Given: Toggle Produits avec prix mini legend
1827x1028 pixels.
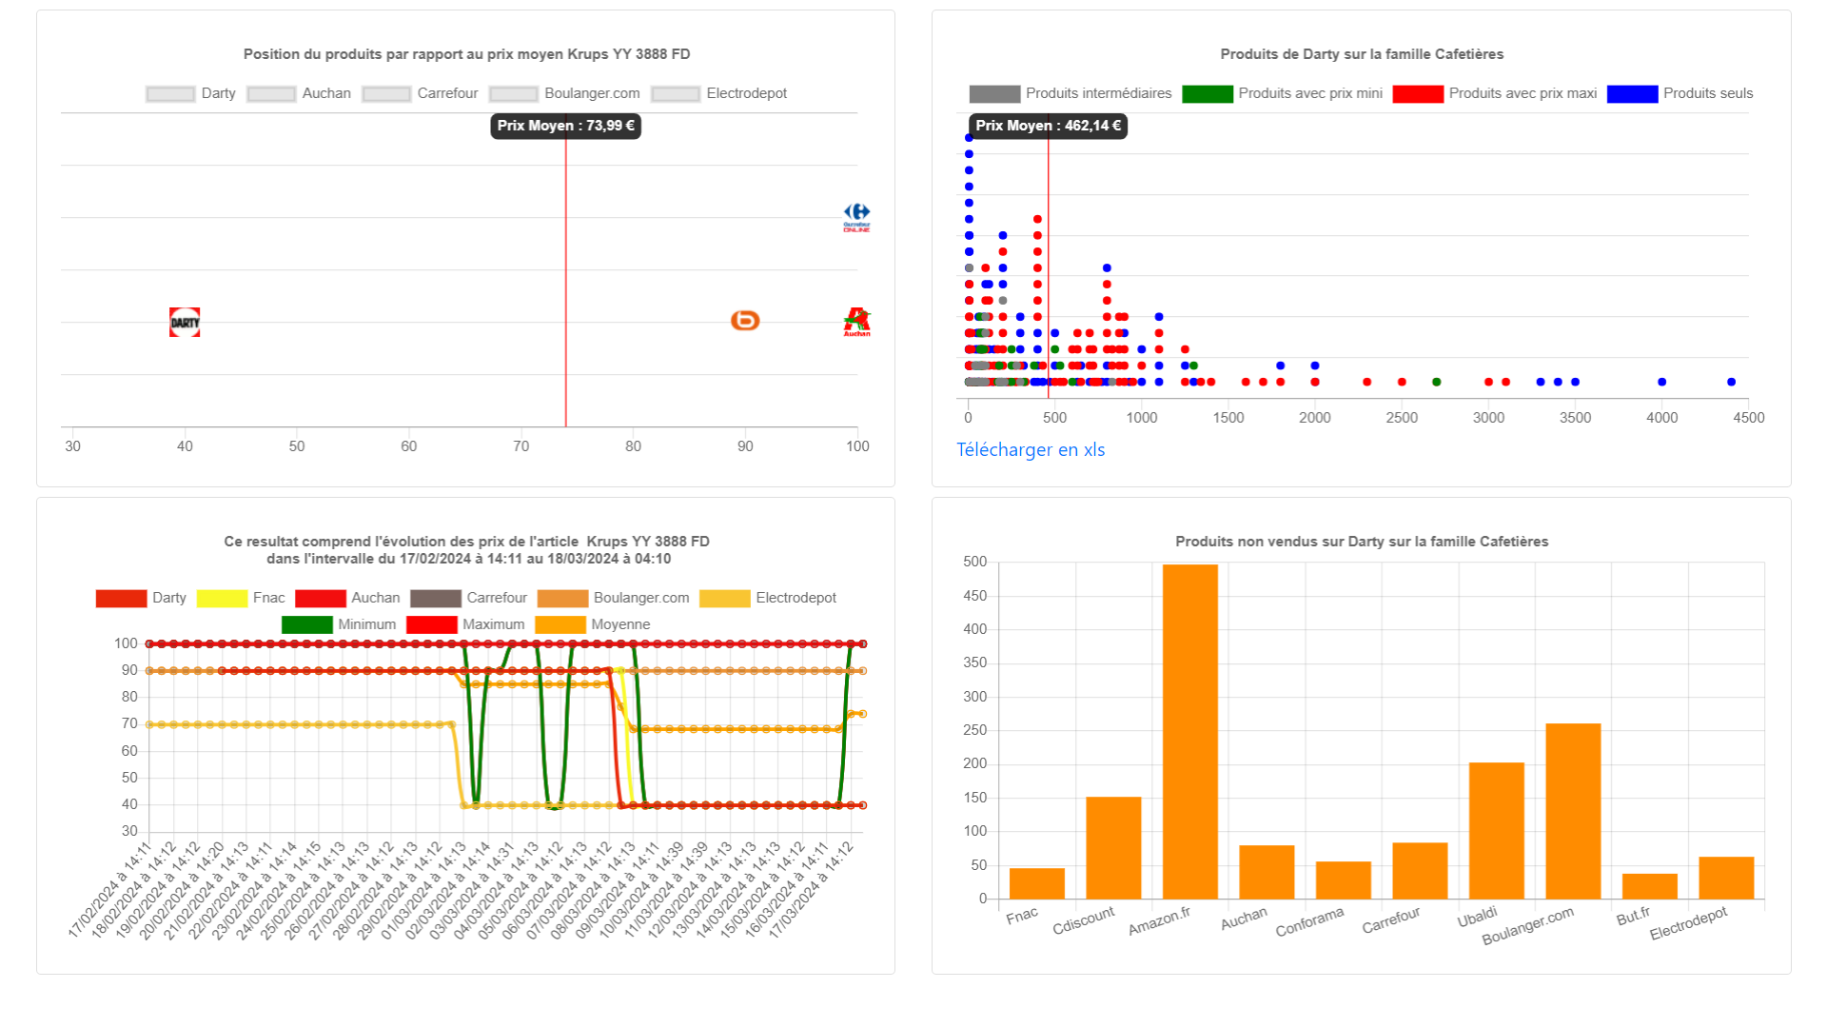Looking at the screenshot, I should click(1282, 93).
